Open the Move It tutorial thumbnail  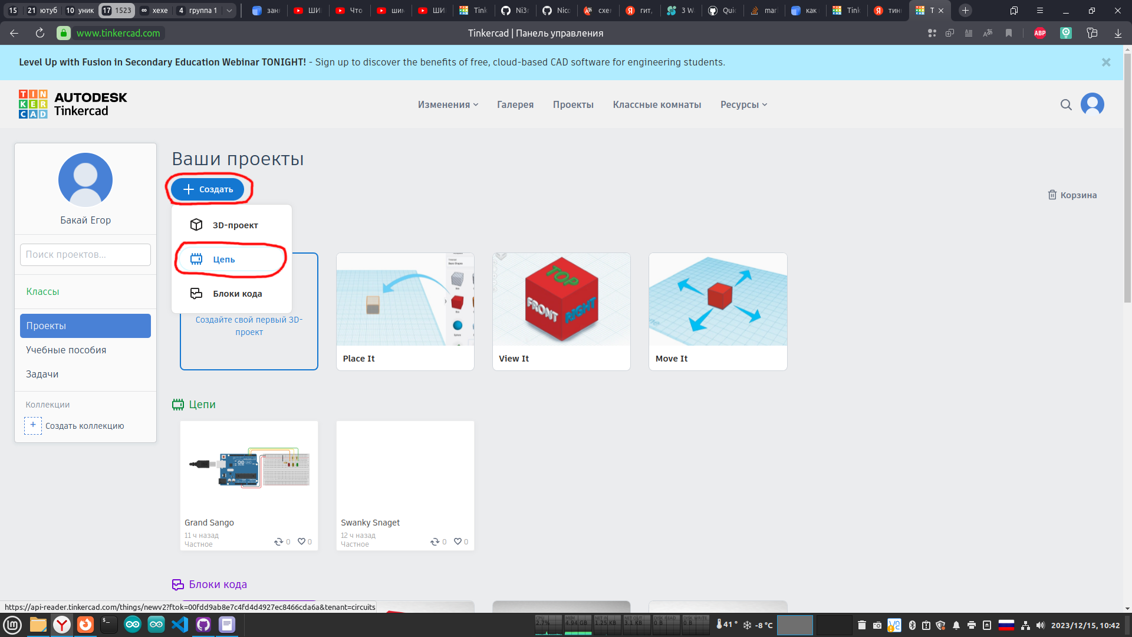[718, 300]
